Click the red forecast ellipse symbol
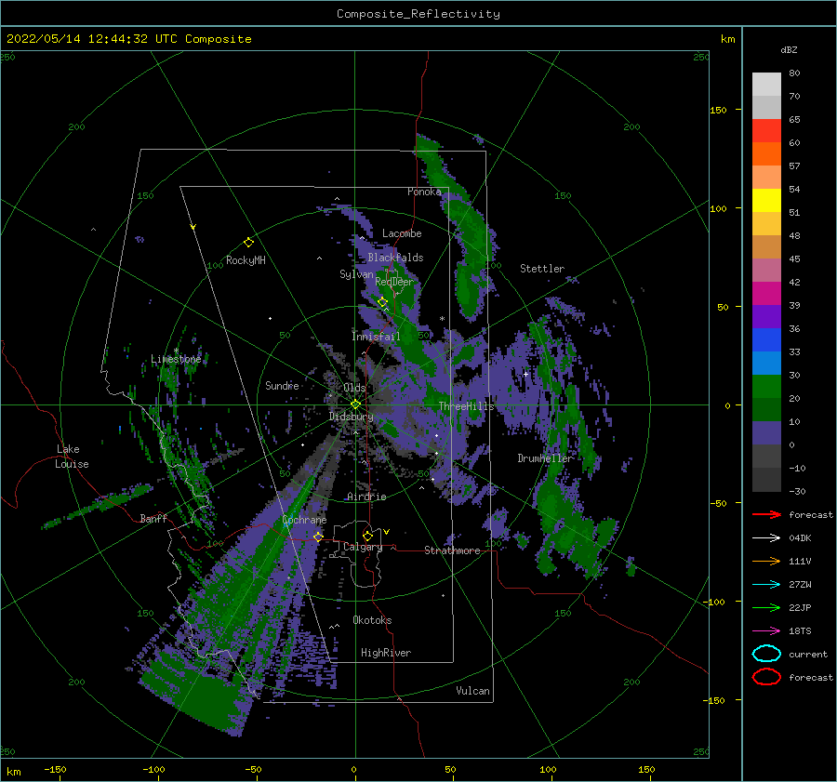837x782 pixels. coord(766,677)
